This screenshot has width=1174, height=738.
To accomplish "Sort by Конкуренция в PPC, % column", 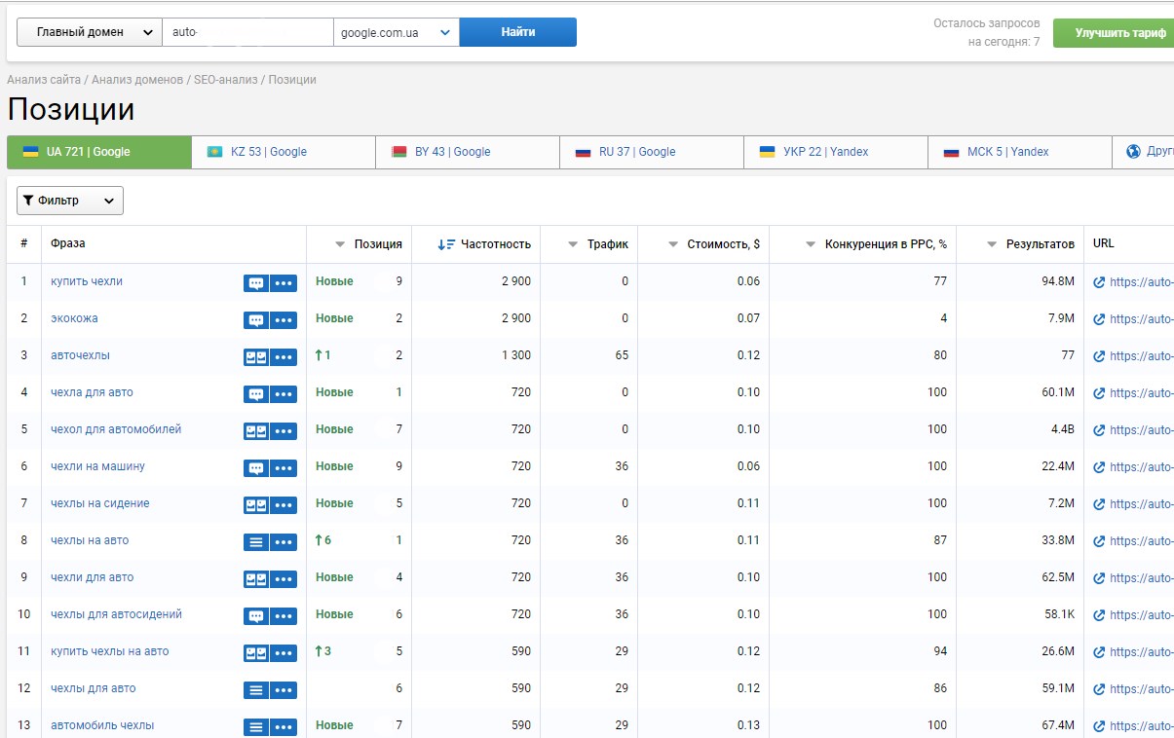I will tap(876, 244).
